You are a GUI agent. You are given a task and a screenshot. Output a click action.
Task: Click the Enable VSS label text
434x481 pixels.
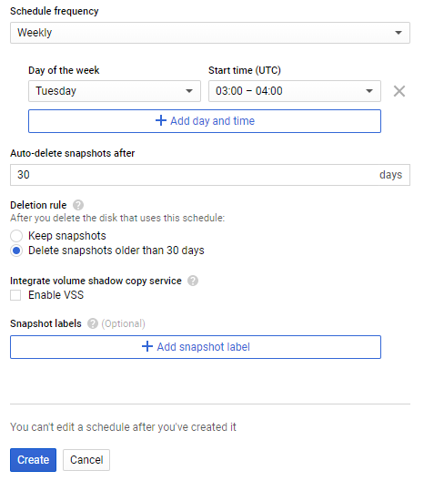[56, 295]
